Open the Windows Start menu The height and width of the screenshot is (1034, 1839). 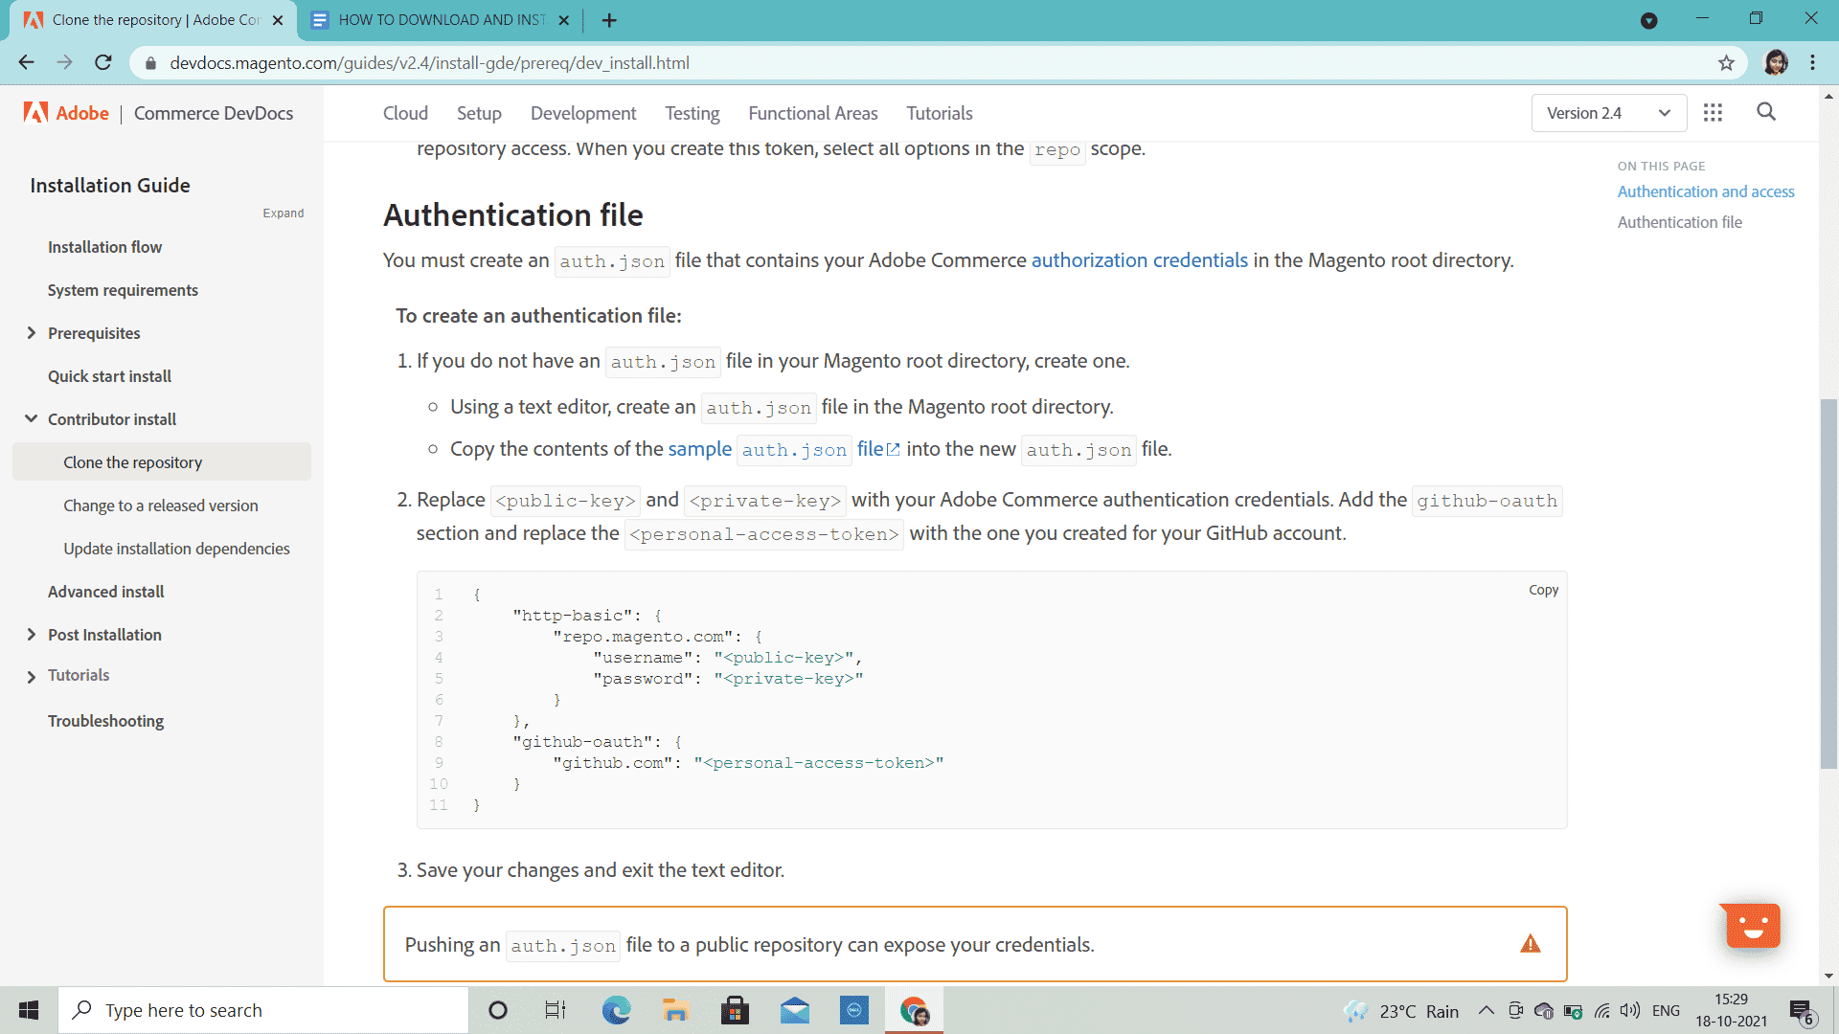click(x=29, y=1010)
